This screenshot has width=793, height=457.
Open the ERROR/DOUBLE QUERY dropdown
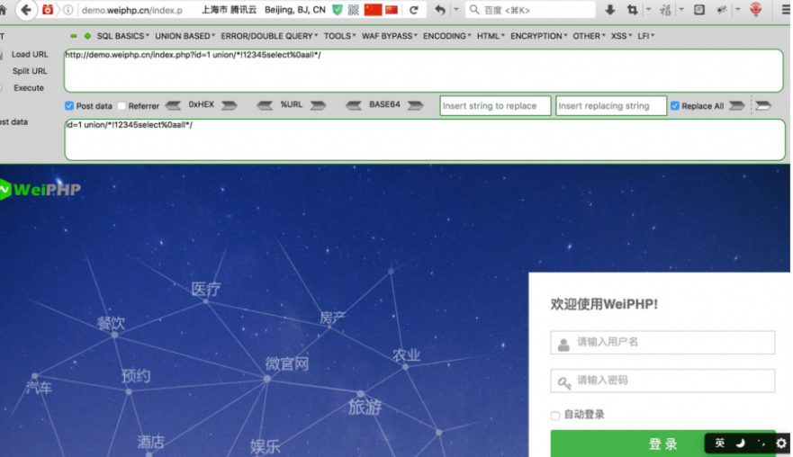[269, 36]
